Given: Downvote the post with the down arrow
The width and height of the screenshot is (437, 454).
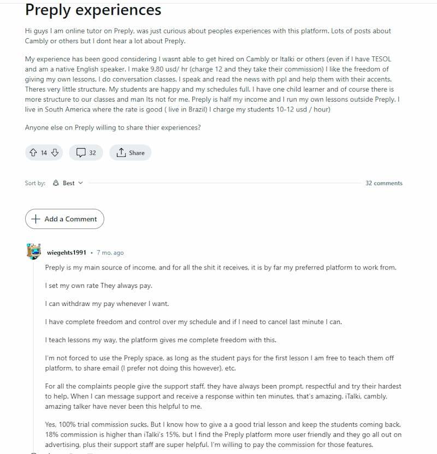Looking at the screenshot, I should click(55, 152).
